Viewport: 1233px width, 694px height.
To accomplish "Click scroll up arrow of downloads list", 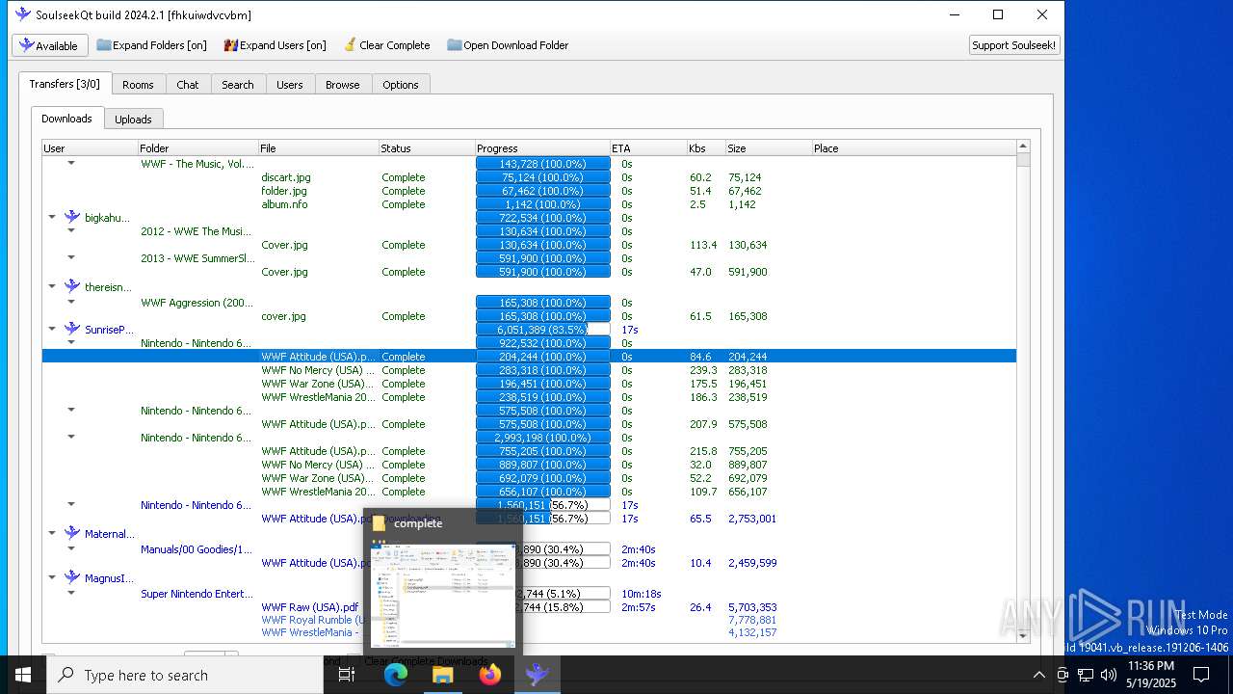I will click(1023, 147).
